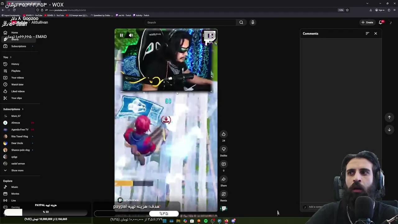Click the Dislike thumbs-down icon

coord(224,149)
